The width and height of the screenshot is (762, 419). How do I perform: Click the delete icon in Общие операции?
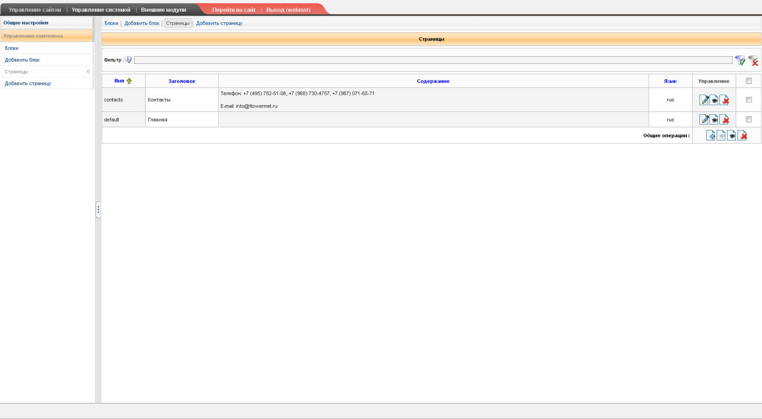point(742,136)
